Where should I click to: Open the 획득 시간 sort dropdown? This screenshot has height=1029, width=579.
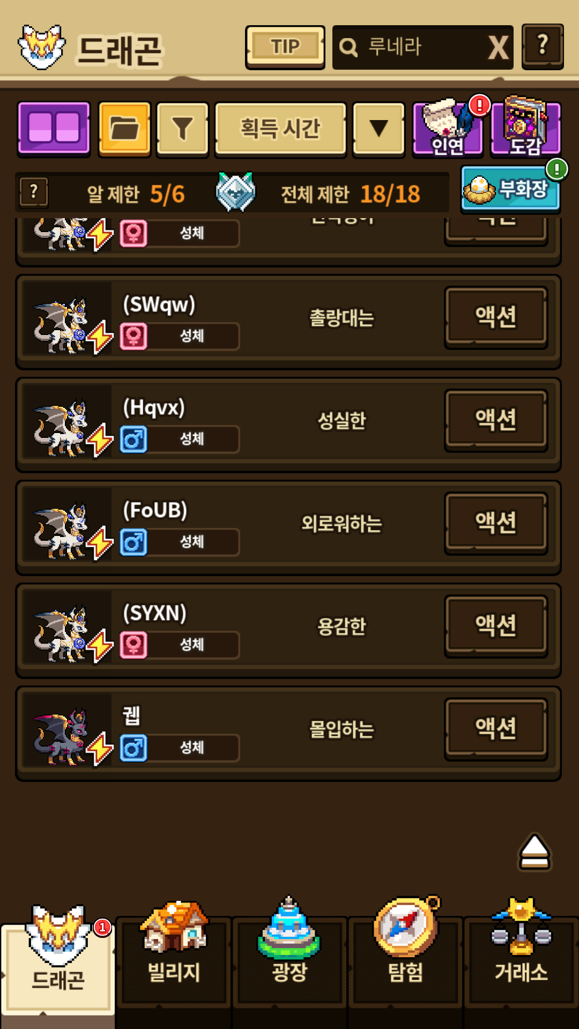(280, 129)
